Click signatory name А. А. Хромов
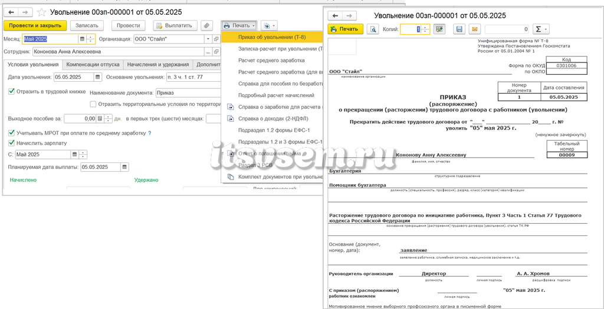604x309 pixels. [533, 273]
